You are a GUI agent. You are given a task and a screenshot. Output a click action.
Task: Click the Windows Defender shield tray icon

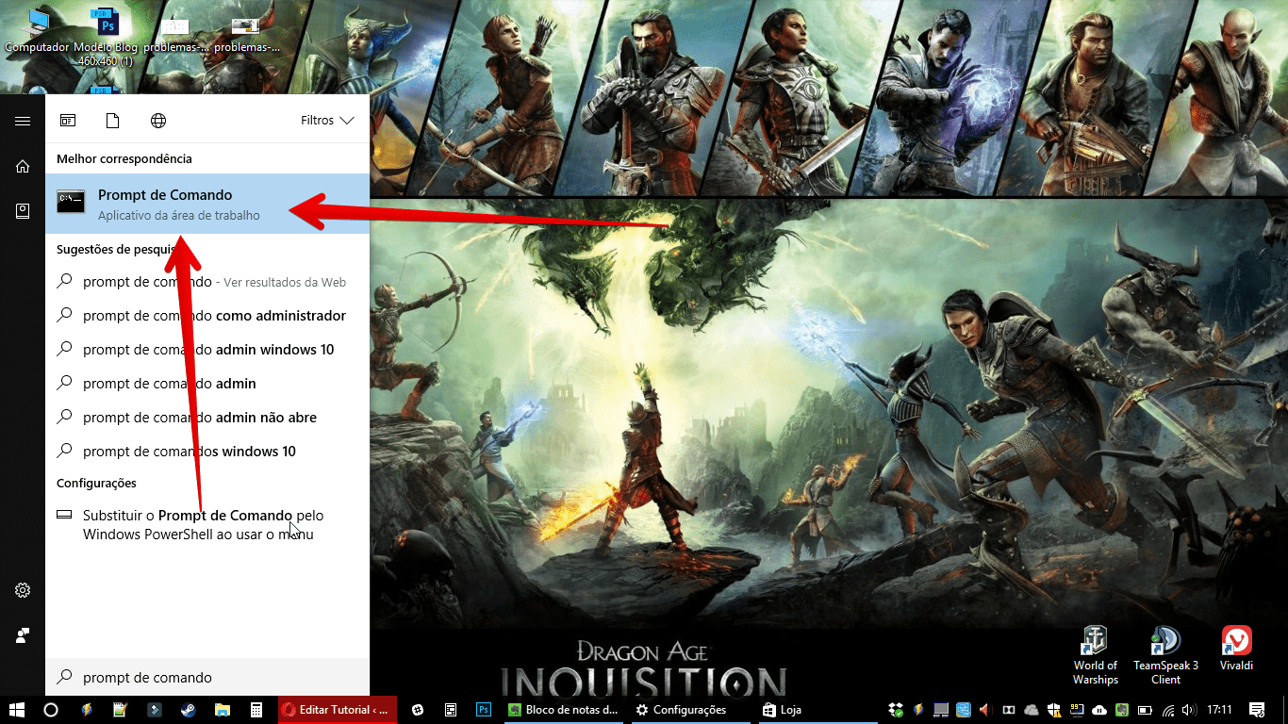[1054, 710]
